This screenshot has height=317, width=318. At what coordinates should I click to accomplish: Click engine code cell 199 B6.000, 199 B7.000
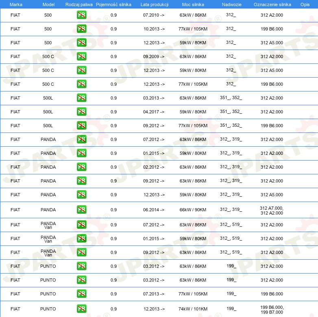click(x=272, y=310)
